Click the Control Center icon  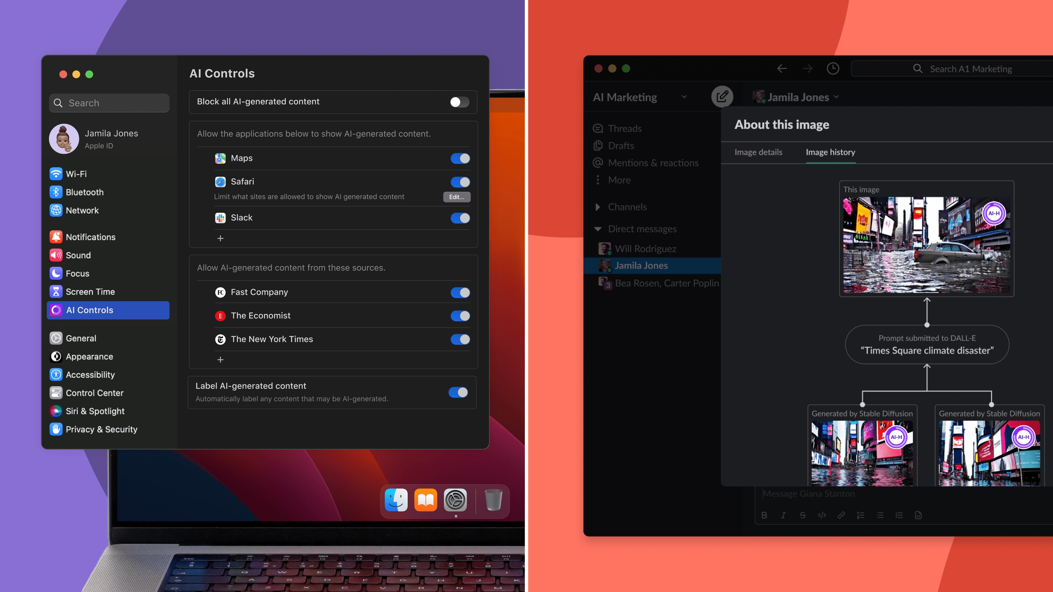click(x=56, y=392)
